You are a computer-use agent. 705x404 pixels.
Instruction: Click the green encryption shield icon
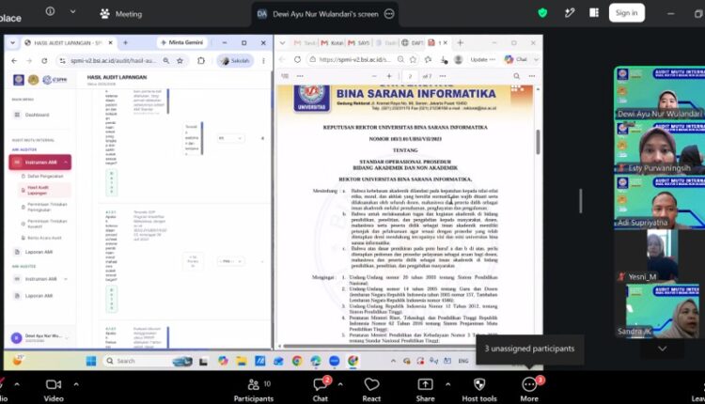point(542,13)
